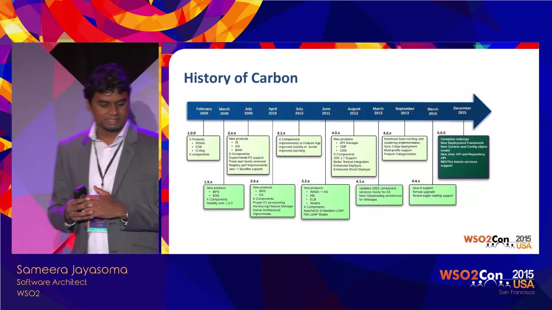Image resolution: width=552 pixels, height=310 pixels.
Task: Click the 3.0.x version label
Action: point(254,181)
